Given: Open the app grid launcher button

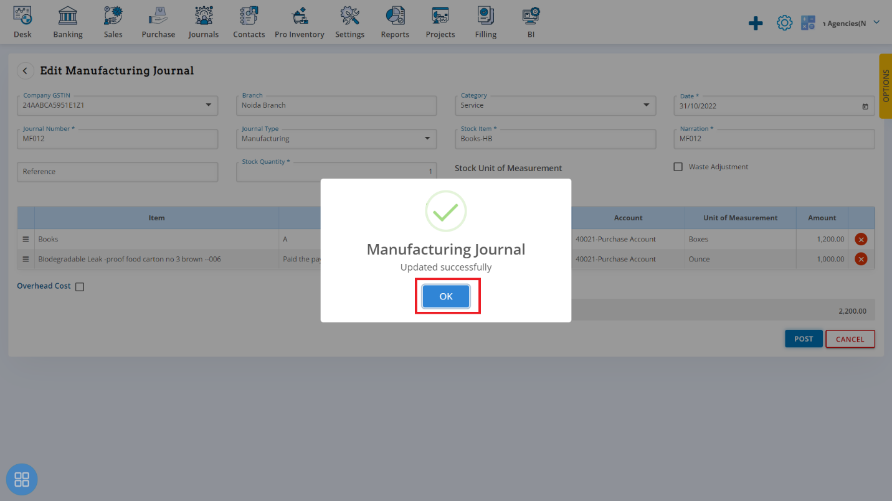Looking at the screenshot, I should point(22,480).
